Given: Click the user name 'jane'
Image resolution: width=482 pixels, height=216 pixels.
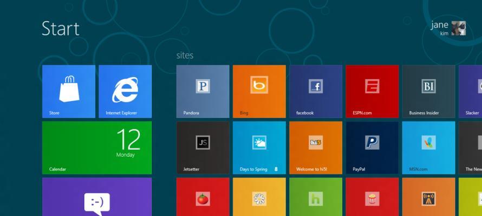Looking at the screenshot, I should pos(439,25).
